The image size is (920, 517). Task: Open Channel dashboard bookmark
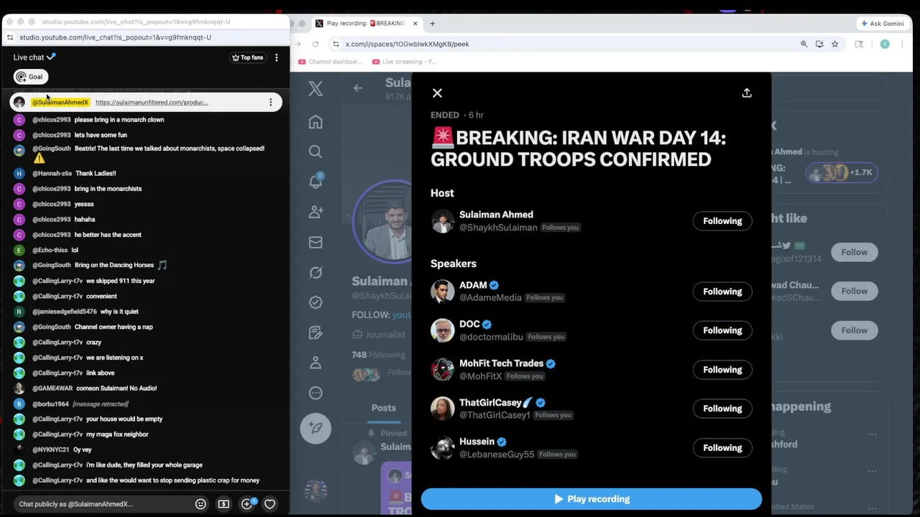click(331, 62)
